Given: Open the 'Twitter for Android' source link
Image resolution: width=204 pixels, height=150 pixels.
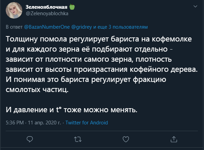Looking at the screenshot, I should tap(87, 123).
